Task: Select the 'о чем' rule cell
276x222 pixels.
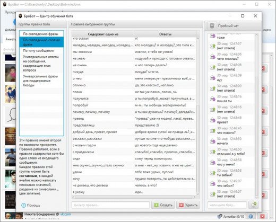Action: [103, 78]
